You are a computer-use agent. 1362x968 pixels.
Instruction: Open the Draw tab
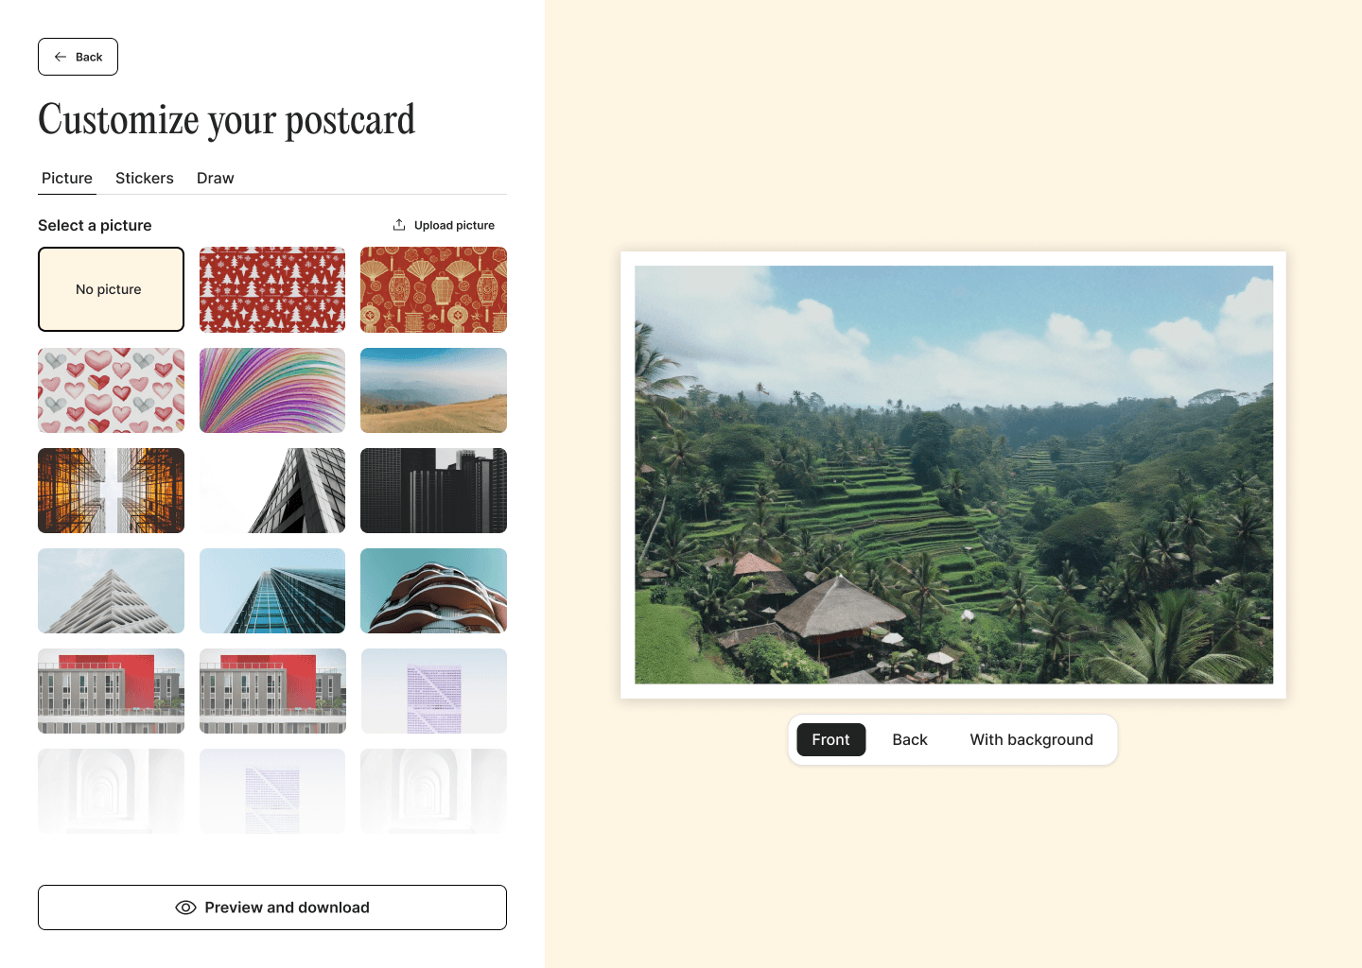[216, 178]
